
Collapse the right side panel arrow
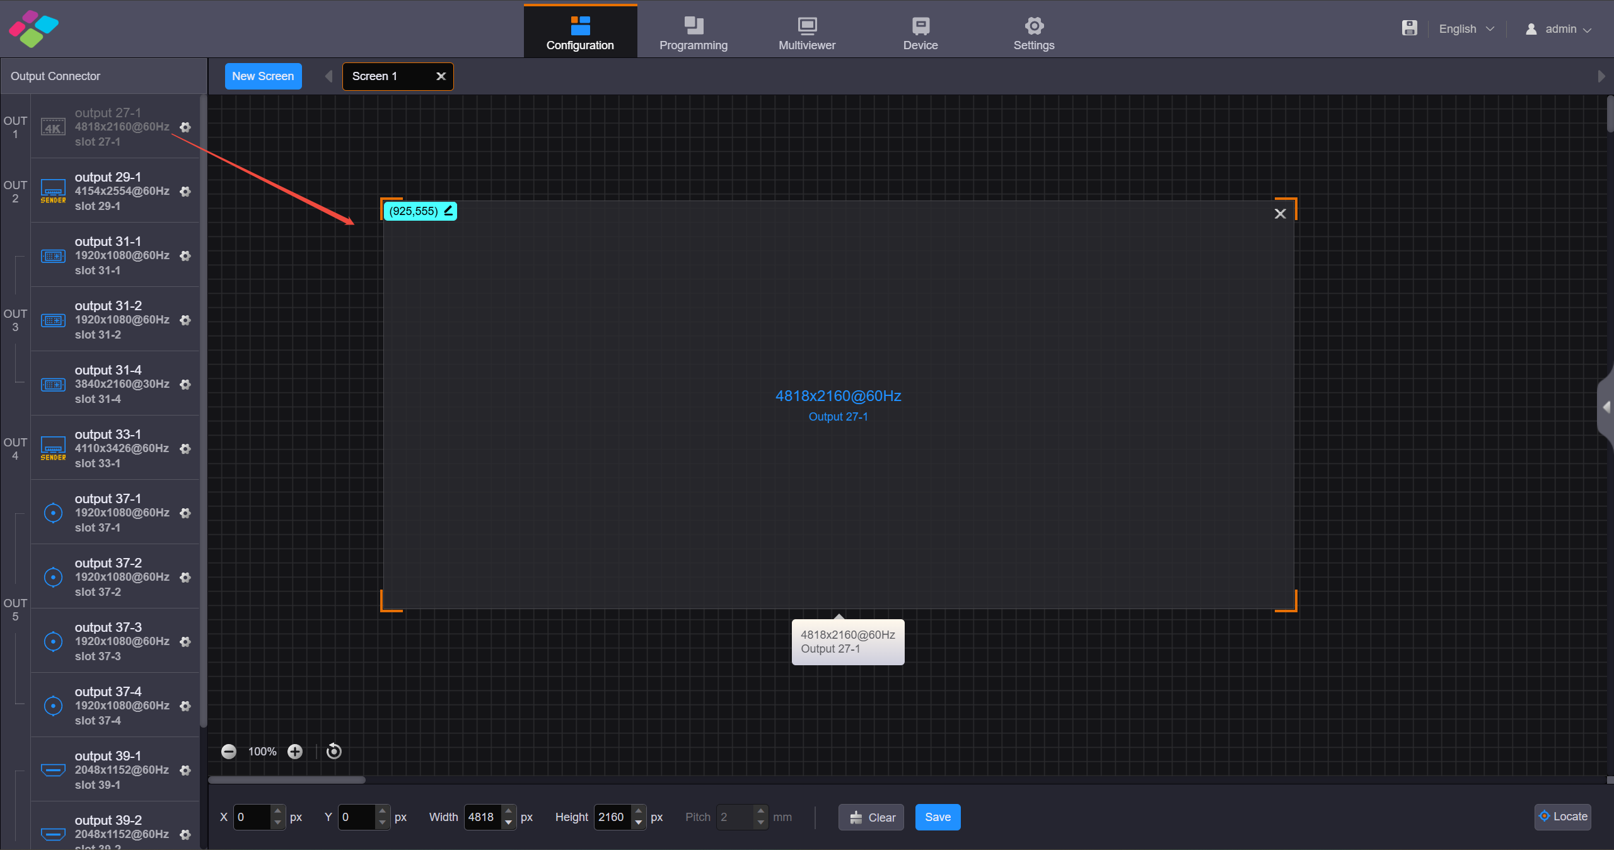tap(1605, 407)
